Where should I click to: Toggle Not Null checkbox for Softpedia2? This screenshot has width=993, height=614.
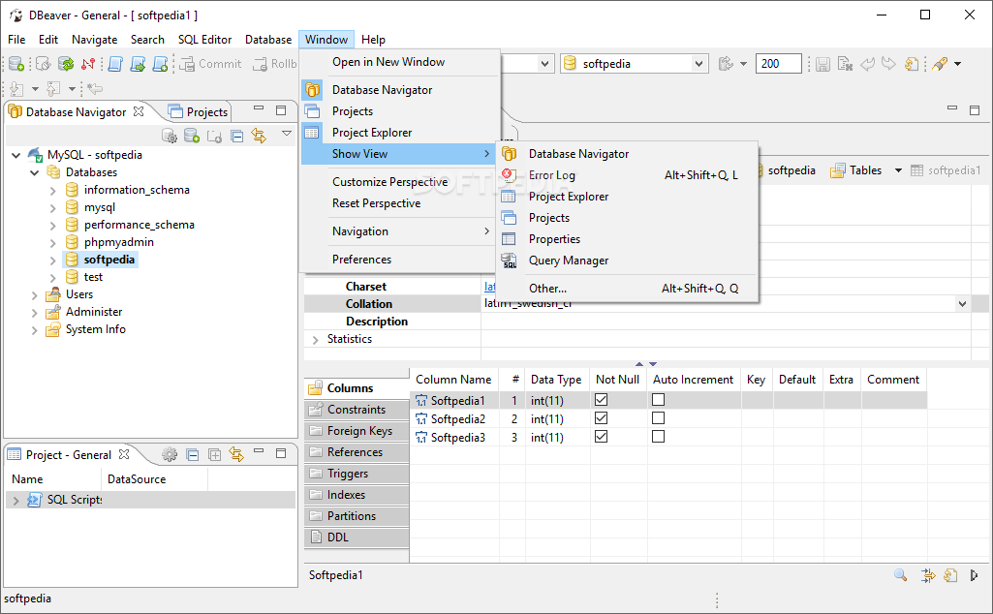(601, 417)
